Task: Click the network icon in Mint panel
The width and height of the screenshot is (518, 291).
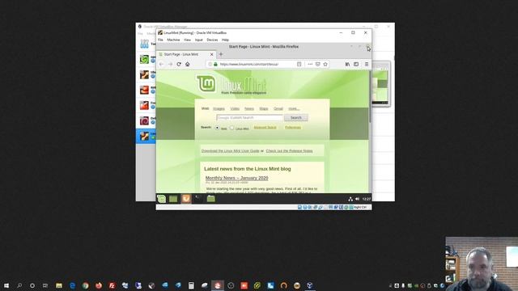Action: [x=350, y=199]
